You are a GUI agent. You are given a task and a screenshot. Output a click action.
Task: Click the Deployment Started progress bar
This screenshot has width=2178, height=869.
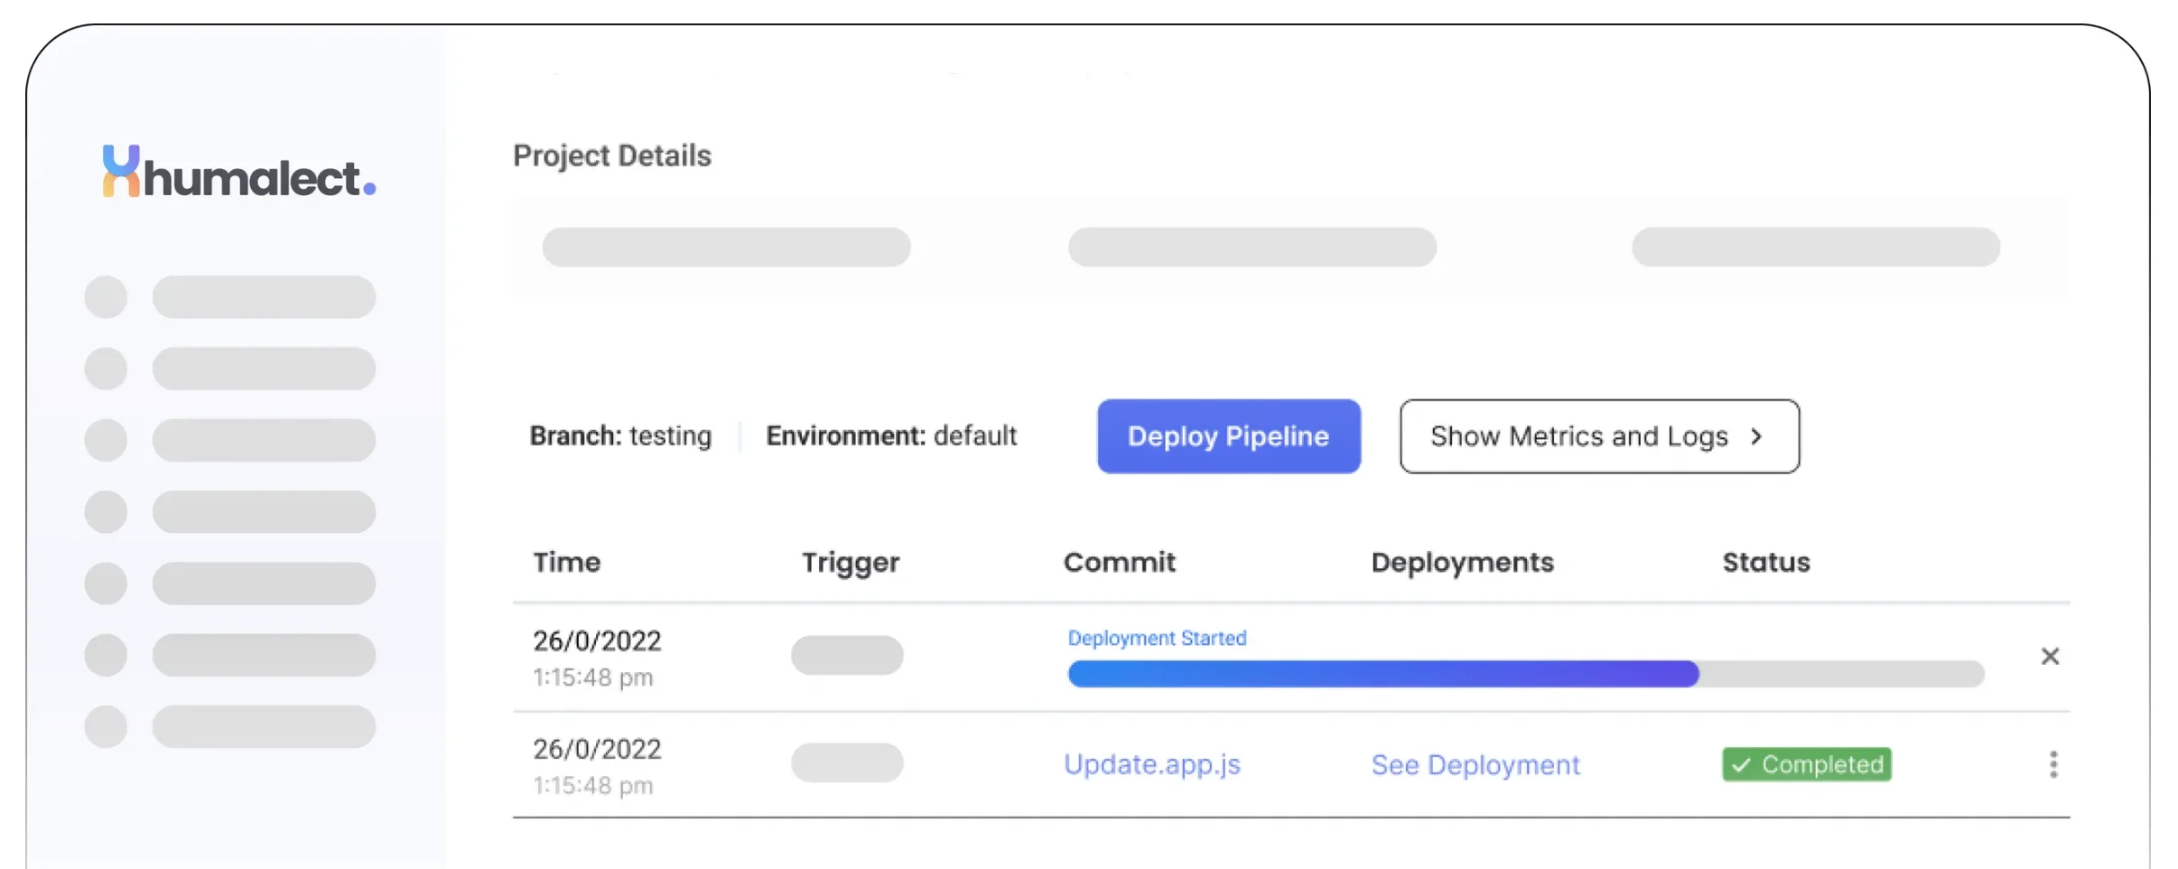coord(1524,674)
